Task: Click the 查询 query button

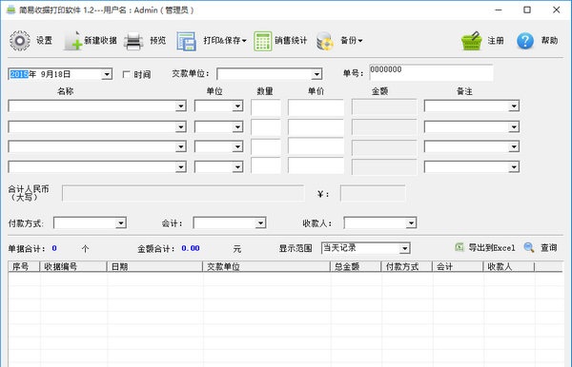Action: coord(549,248)
